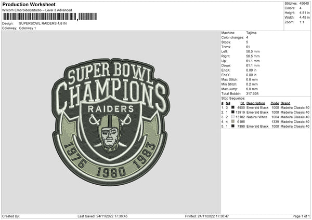Click the Description column header
The width and height of the screenshot is (312, 220).
point(256,103)
